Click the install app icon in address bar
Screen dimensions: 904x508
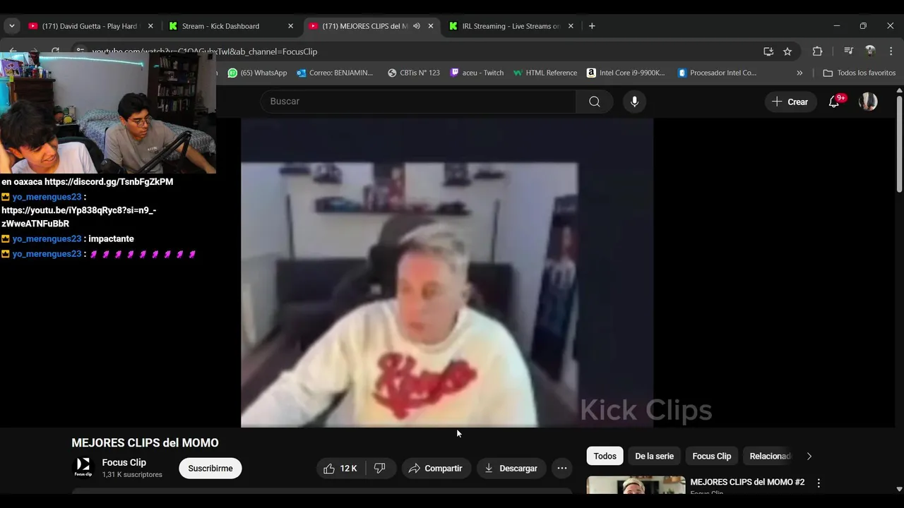tap(768, 52)
